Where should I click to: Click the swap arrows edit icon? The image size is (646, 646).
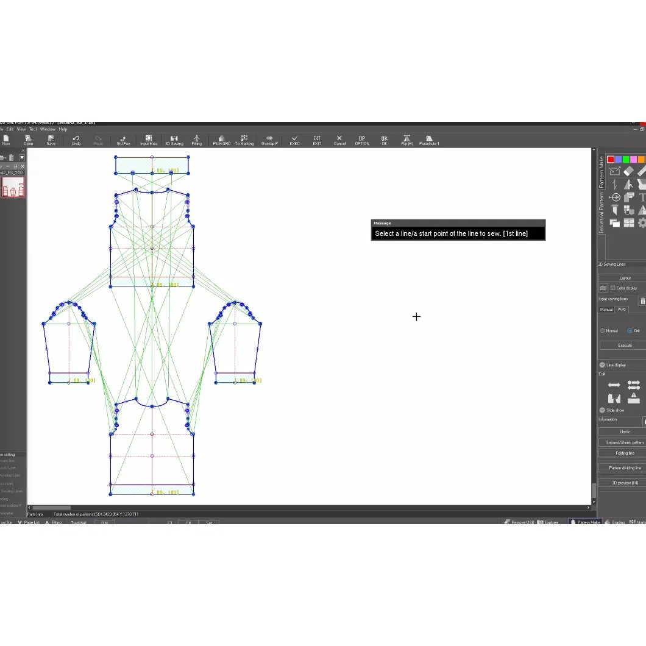point(634,385)
